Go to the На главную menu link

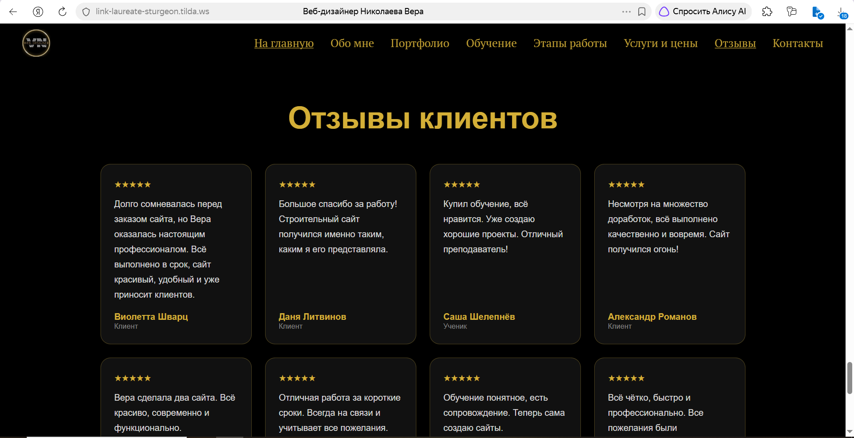tap(284, 43)
